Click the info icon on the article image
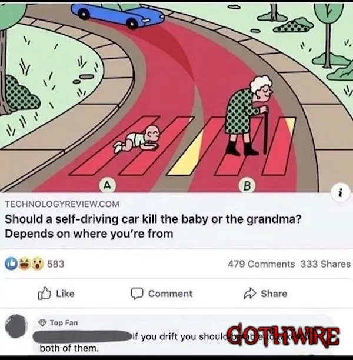Image resolution: width=353 pixels, height=360 pixels. [x=341, y=192]
